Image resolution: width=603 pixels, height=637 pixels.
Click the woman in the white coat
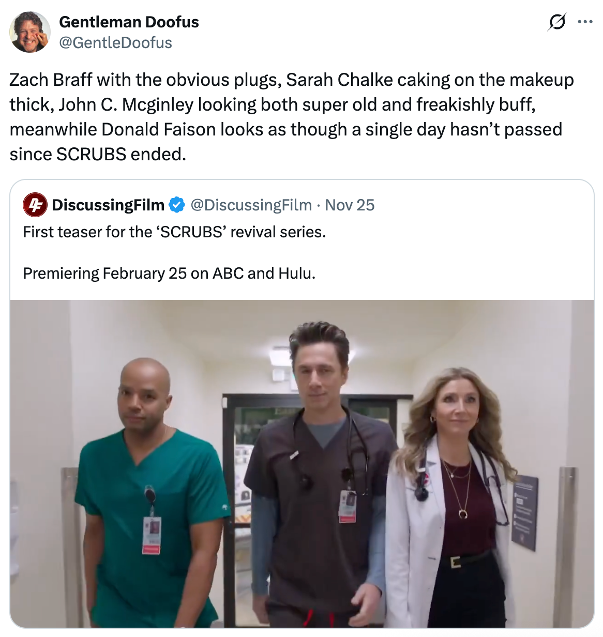[x=453, y=491]
